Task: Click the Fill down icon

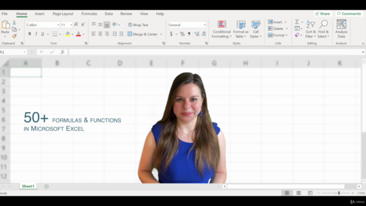Action: click(x=297, y=29)
